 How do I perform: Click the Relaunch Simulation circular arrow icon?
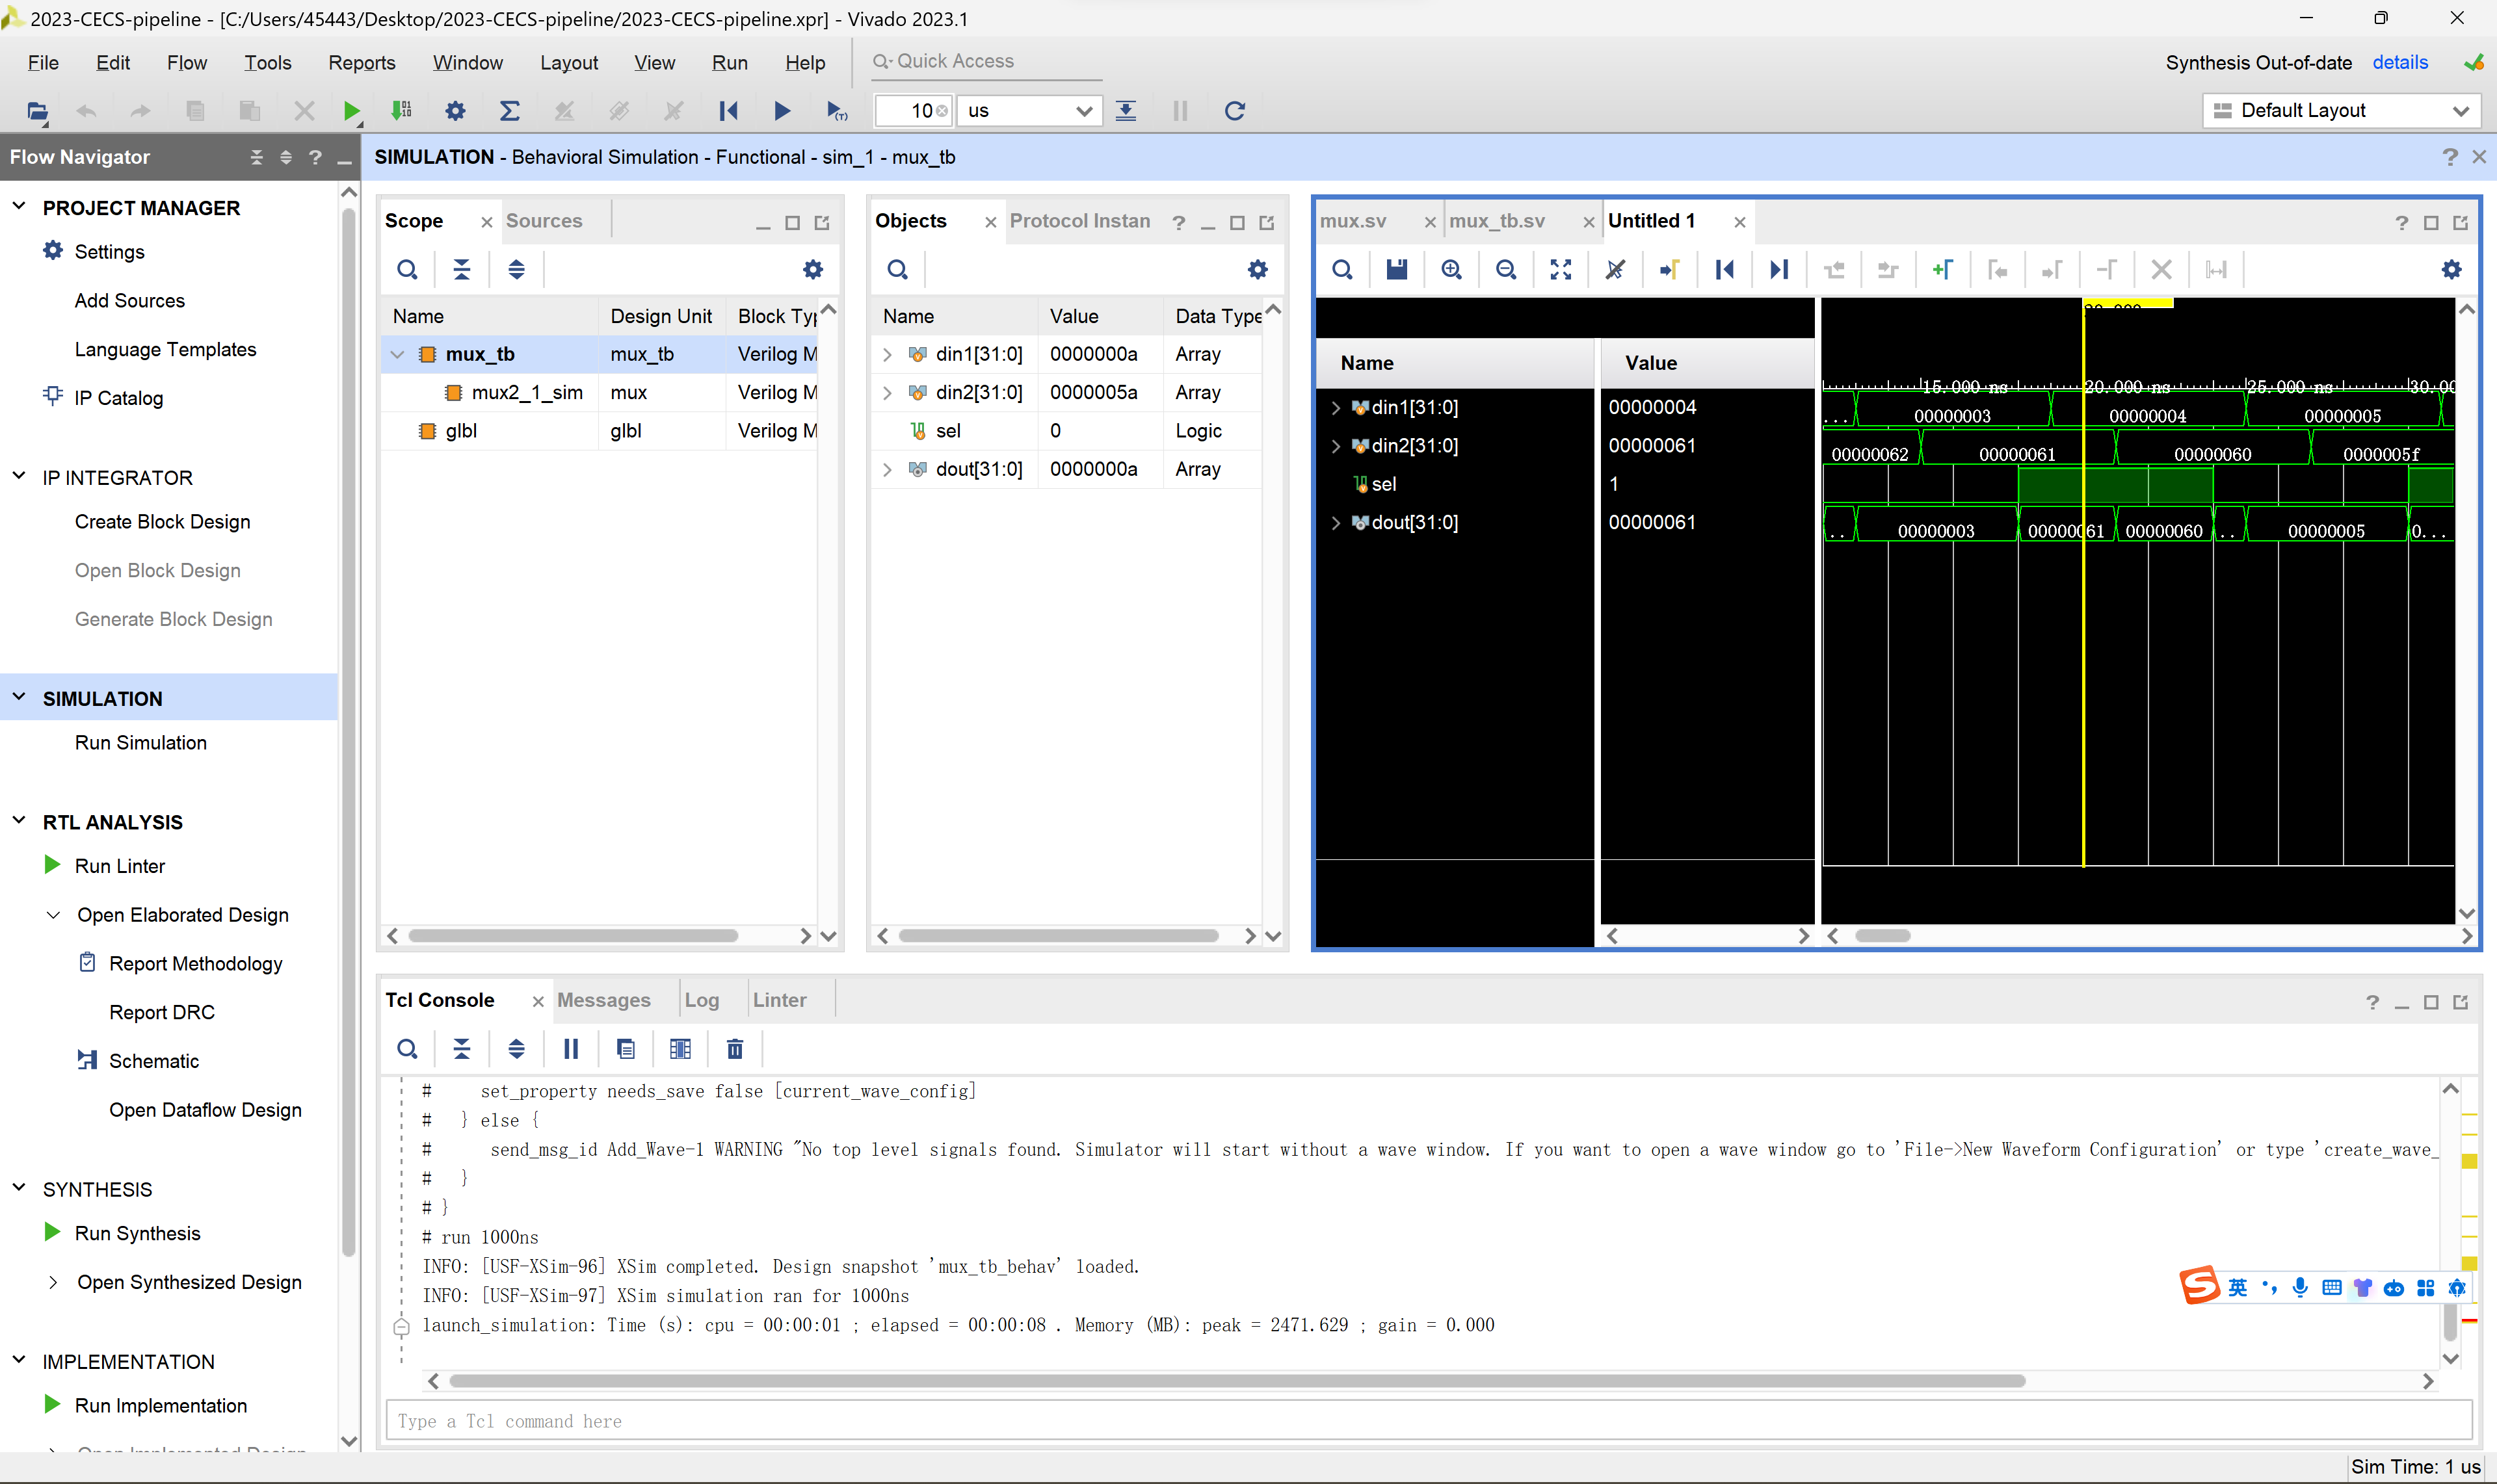point(1234,111)
